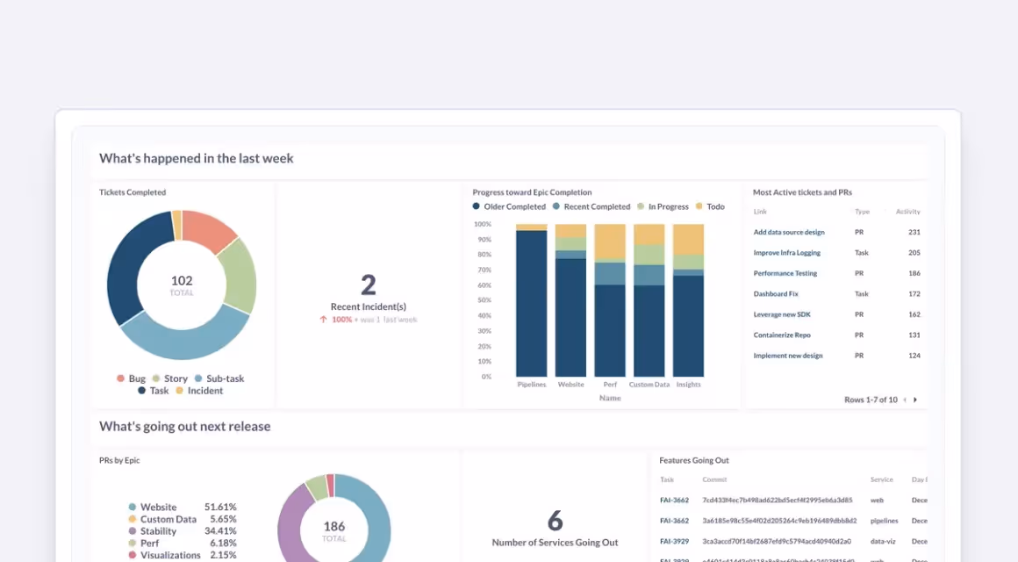Open the Improve Infra Logging link
The height and width of the screenshot is (562, 1018).
[787, 253]
